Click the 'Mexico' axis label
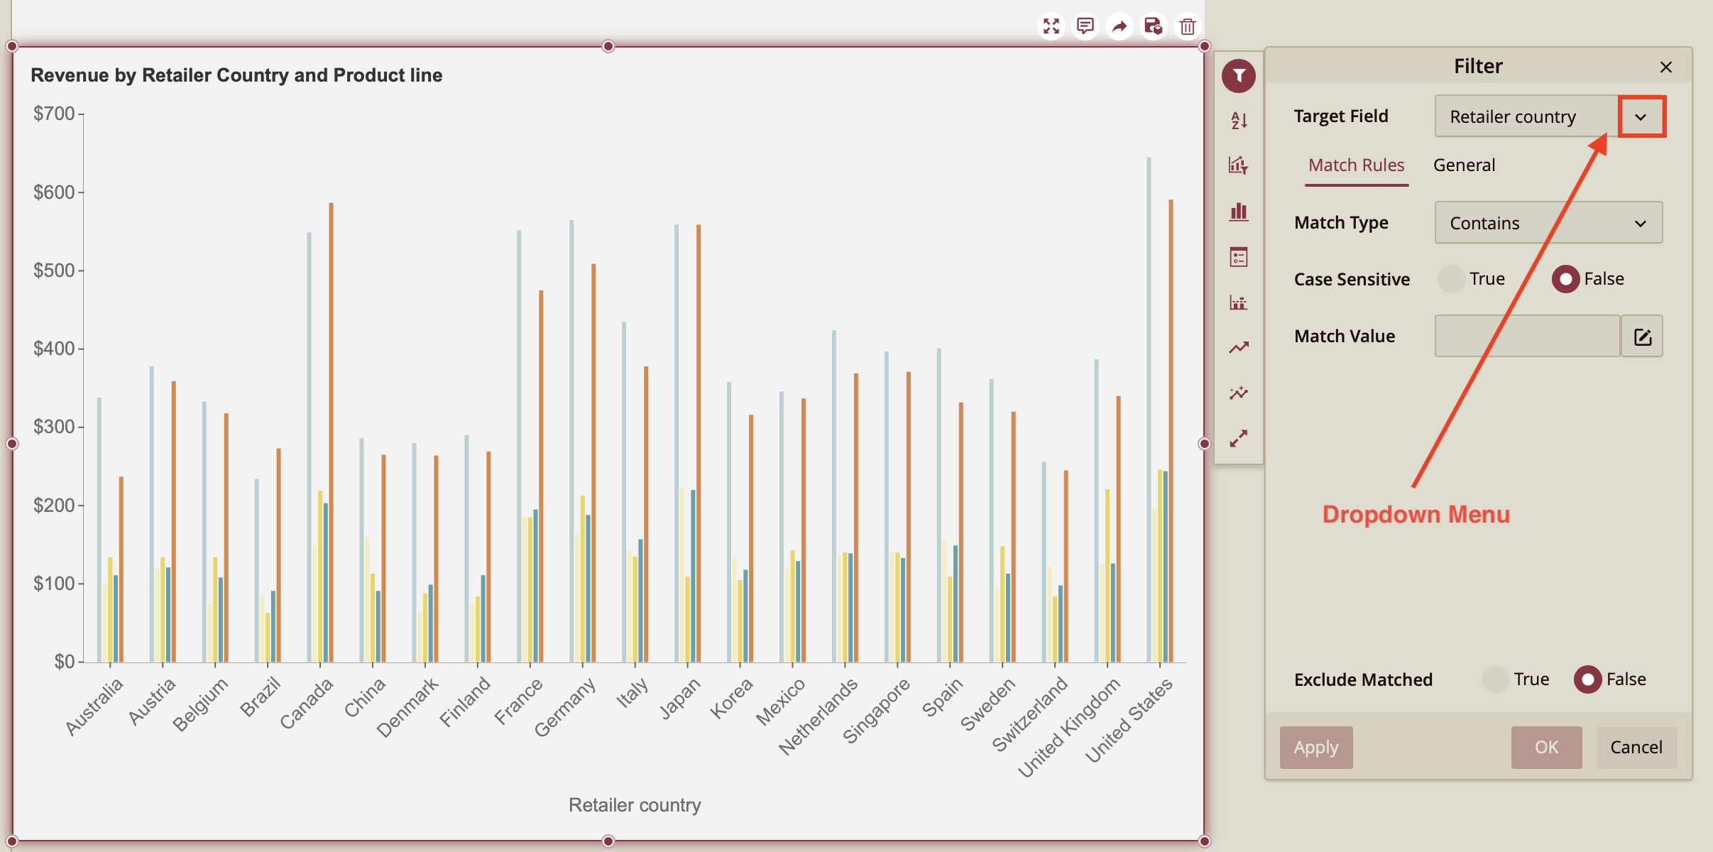The image size is (1713, 852). tap(780, 701)
